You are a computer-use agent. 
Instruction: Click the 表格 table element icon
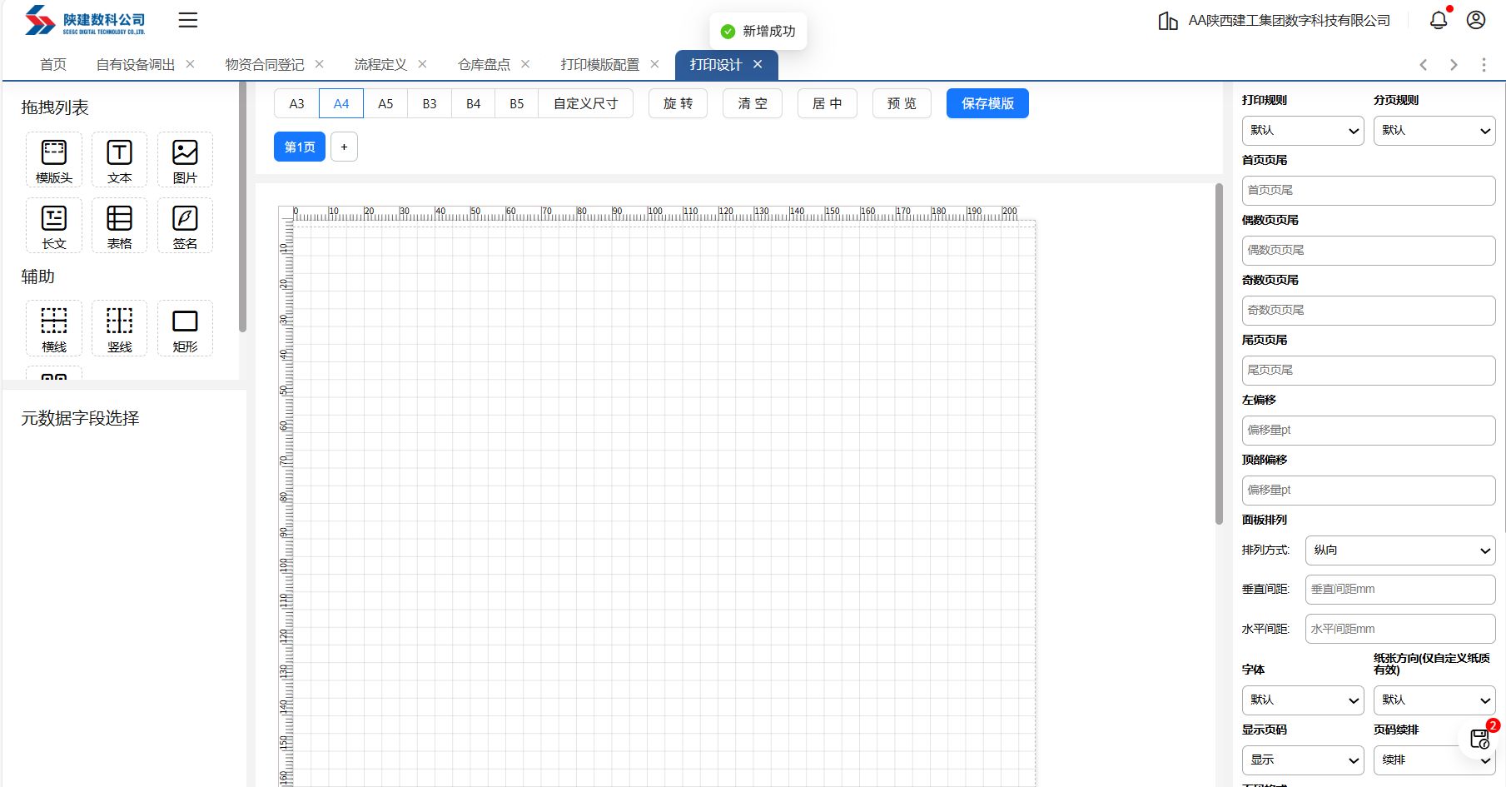coord(119,226)
